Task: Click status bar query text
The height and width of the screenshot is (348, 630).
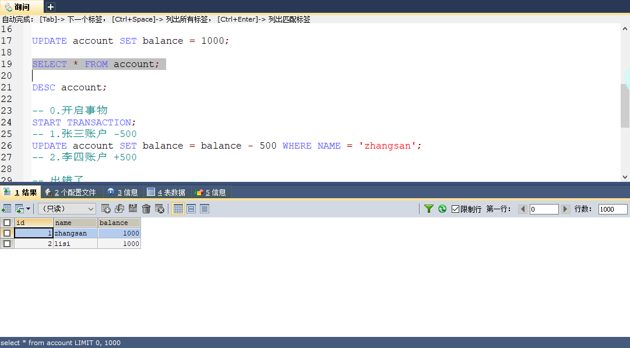Action: coord(61,343)
